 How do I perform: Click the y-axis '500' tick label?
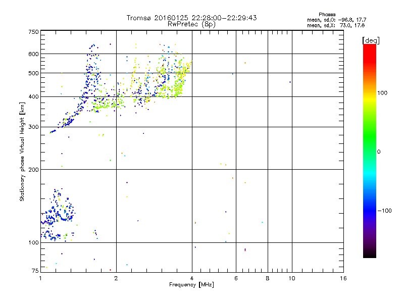coord(34,73)
